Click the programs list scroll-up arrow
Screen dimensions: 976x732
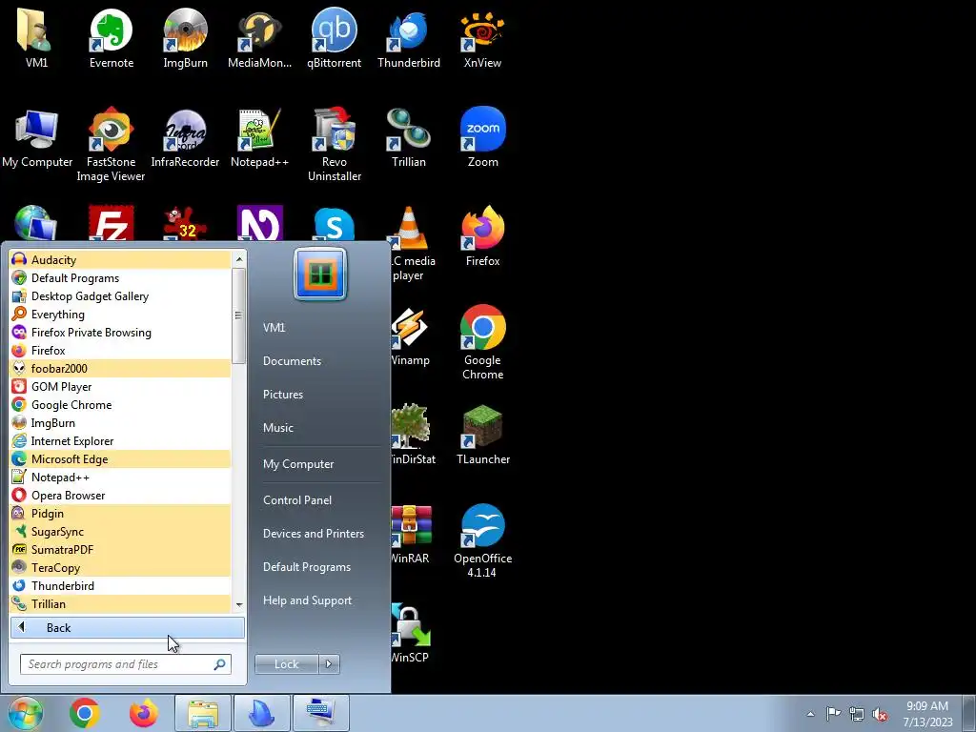coord(239,259)
